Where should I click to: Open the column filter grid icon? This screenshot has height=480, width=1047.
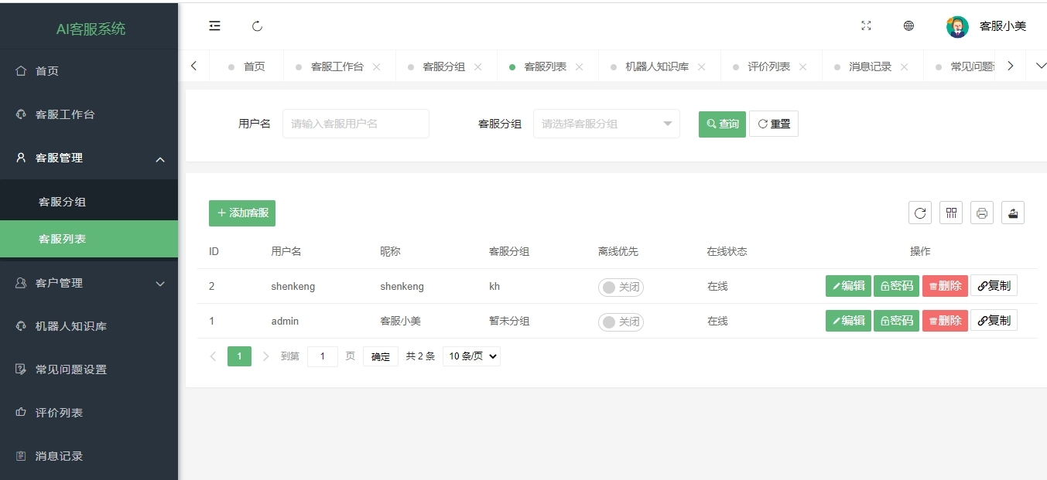coord(950,213)
